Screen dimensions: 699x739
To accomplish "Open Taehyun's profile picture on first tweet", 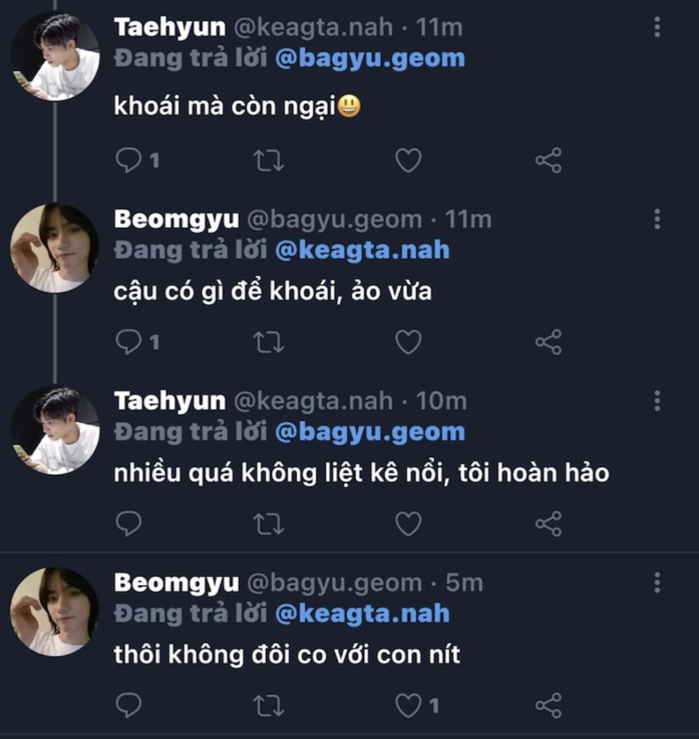I will [x=55, y=56].
